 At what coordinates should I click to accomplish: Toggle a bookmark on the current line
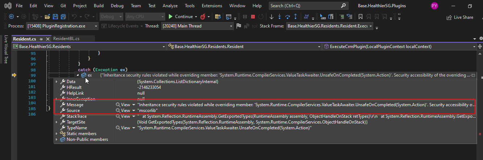360,17
